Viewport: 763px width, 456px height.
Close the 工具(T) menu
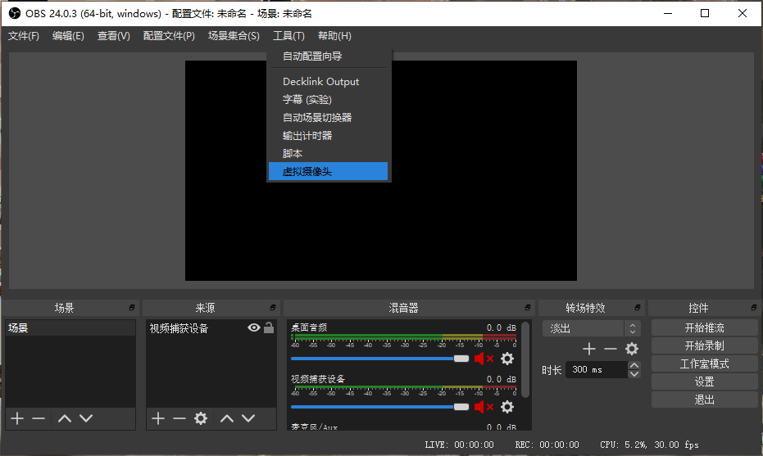pyautogui.click(x=288, y=36)
